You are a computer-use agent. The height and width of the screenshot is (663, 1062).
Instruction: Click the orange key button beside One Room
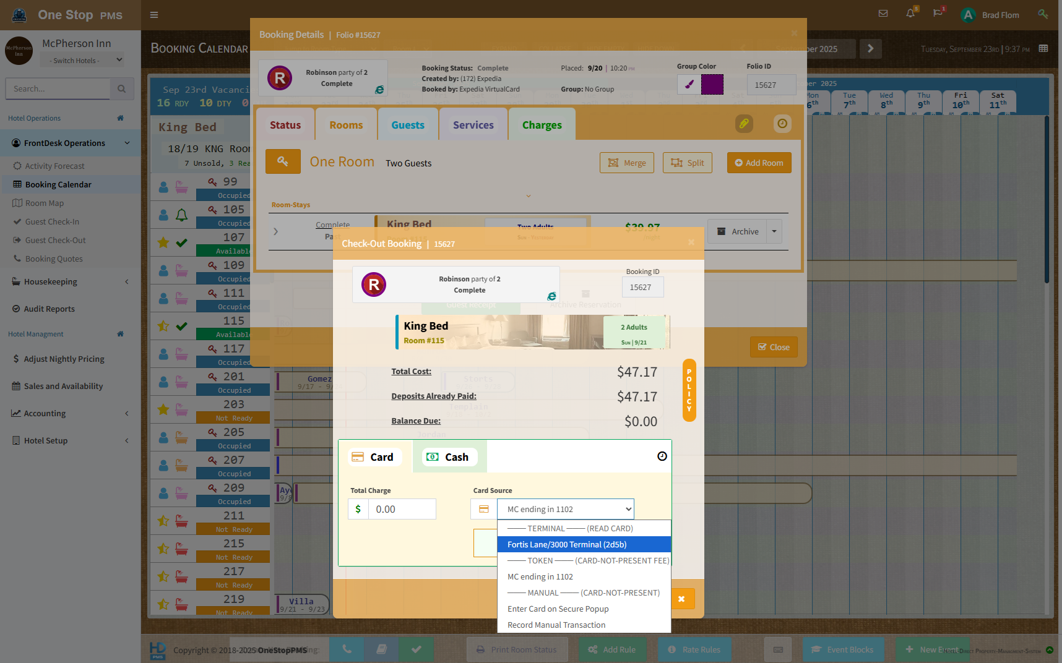(283, 161)
